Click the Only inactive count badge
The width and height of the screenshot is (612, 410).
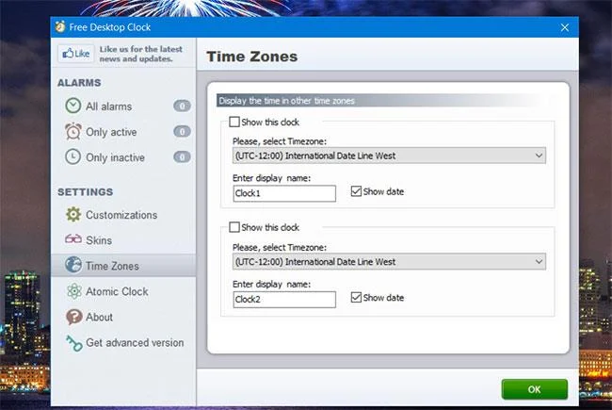(182, 156)
